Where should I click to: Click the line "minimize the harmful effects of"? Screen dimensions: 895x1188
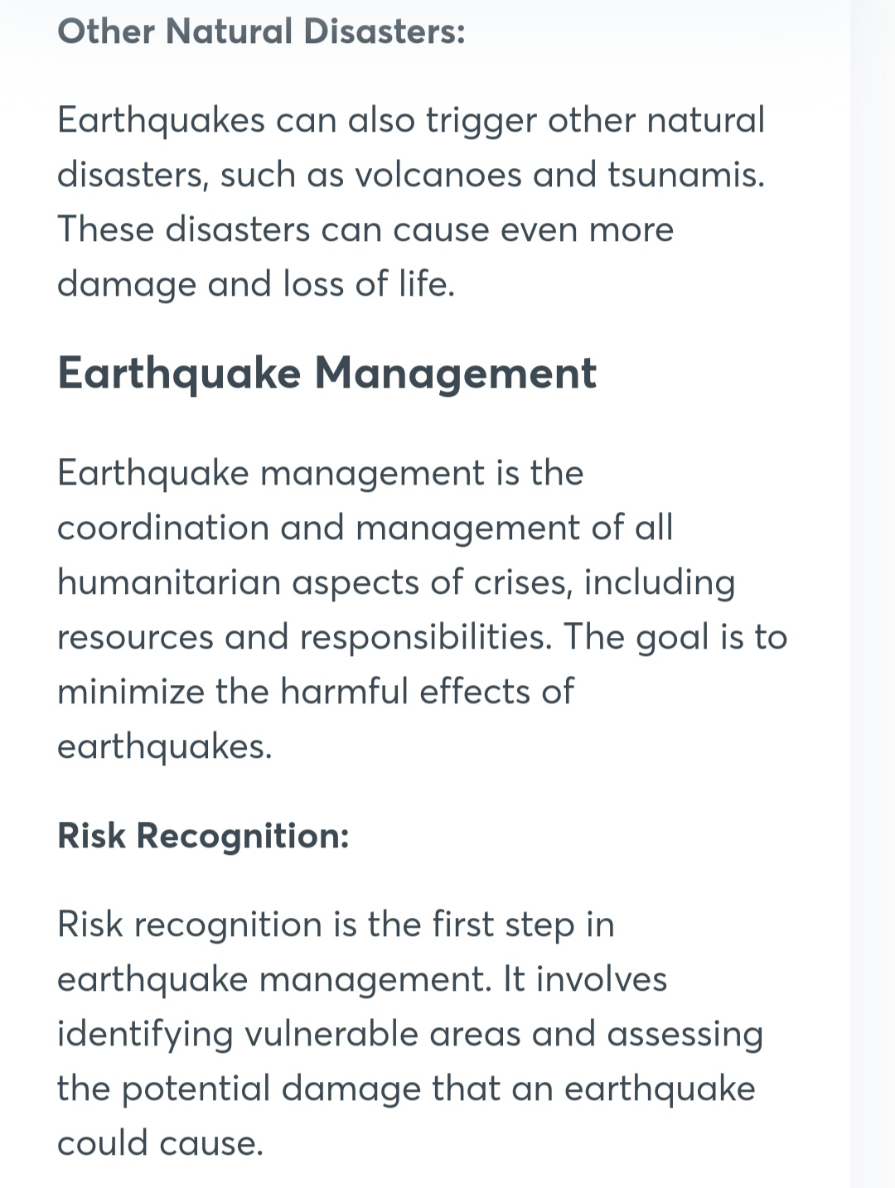316,691
